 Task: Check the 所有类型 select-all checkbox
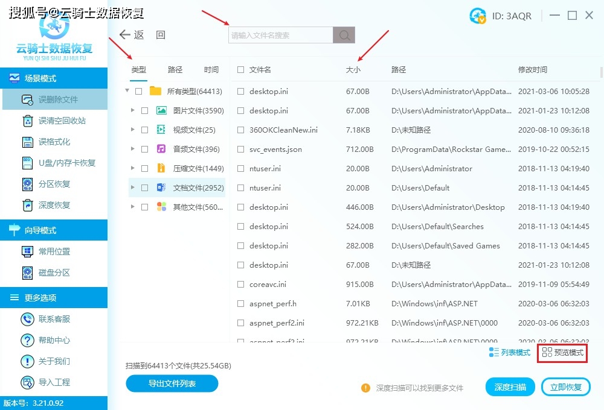(138, 90)
